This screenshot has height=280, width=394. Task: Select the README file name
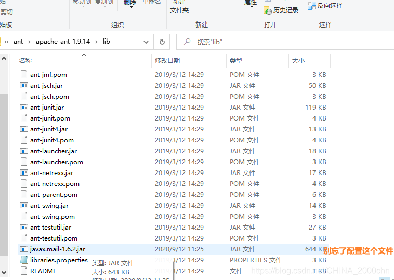click(43, 271)
